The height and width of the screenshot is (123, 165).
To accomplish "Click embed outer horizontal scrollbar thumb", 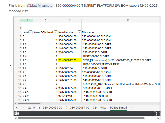I will pyautogui.click(x=81, y=118).
